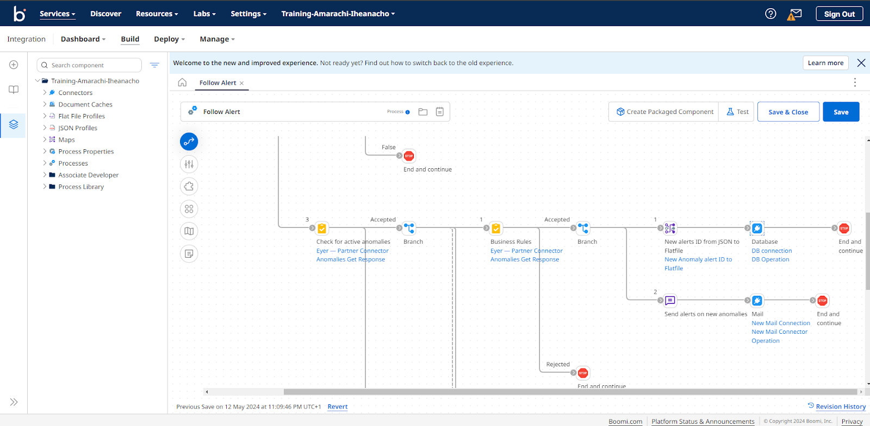Click the Boomi logo

(x=20, y=14)
